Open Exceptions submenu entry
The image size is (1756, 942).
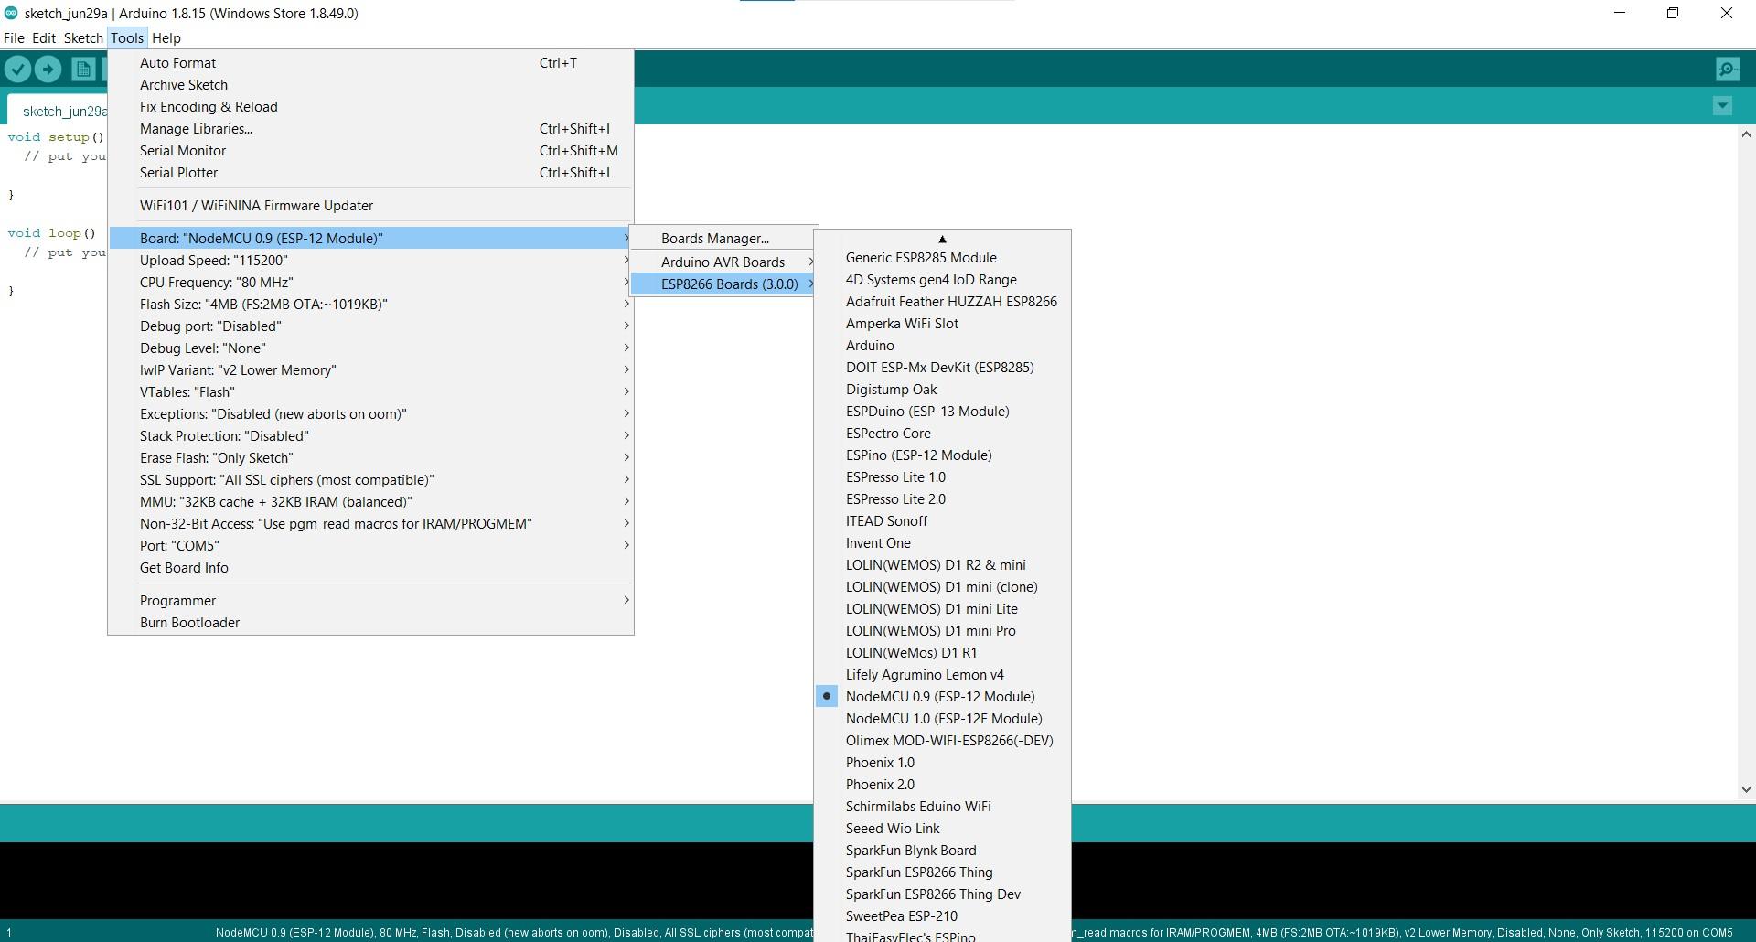click(x=370, y=414)
